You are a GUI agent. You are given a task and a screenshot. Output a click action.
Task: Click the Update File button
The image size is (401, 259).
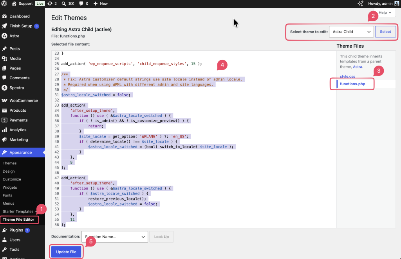[66, 252]
